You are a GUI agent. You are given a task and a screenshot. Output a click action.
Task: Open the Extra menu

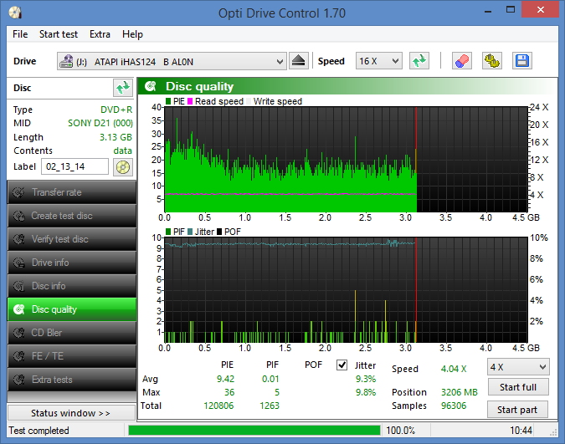(x=100, y=34)
